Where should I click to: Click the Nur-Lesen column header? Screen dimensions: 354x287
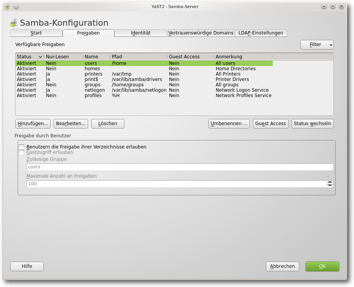point(64,56)
